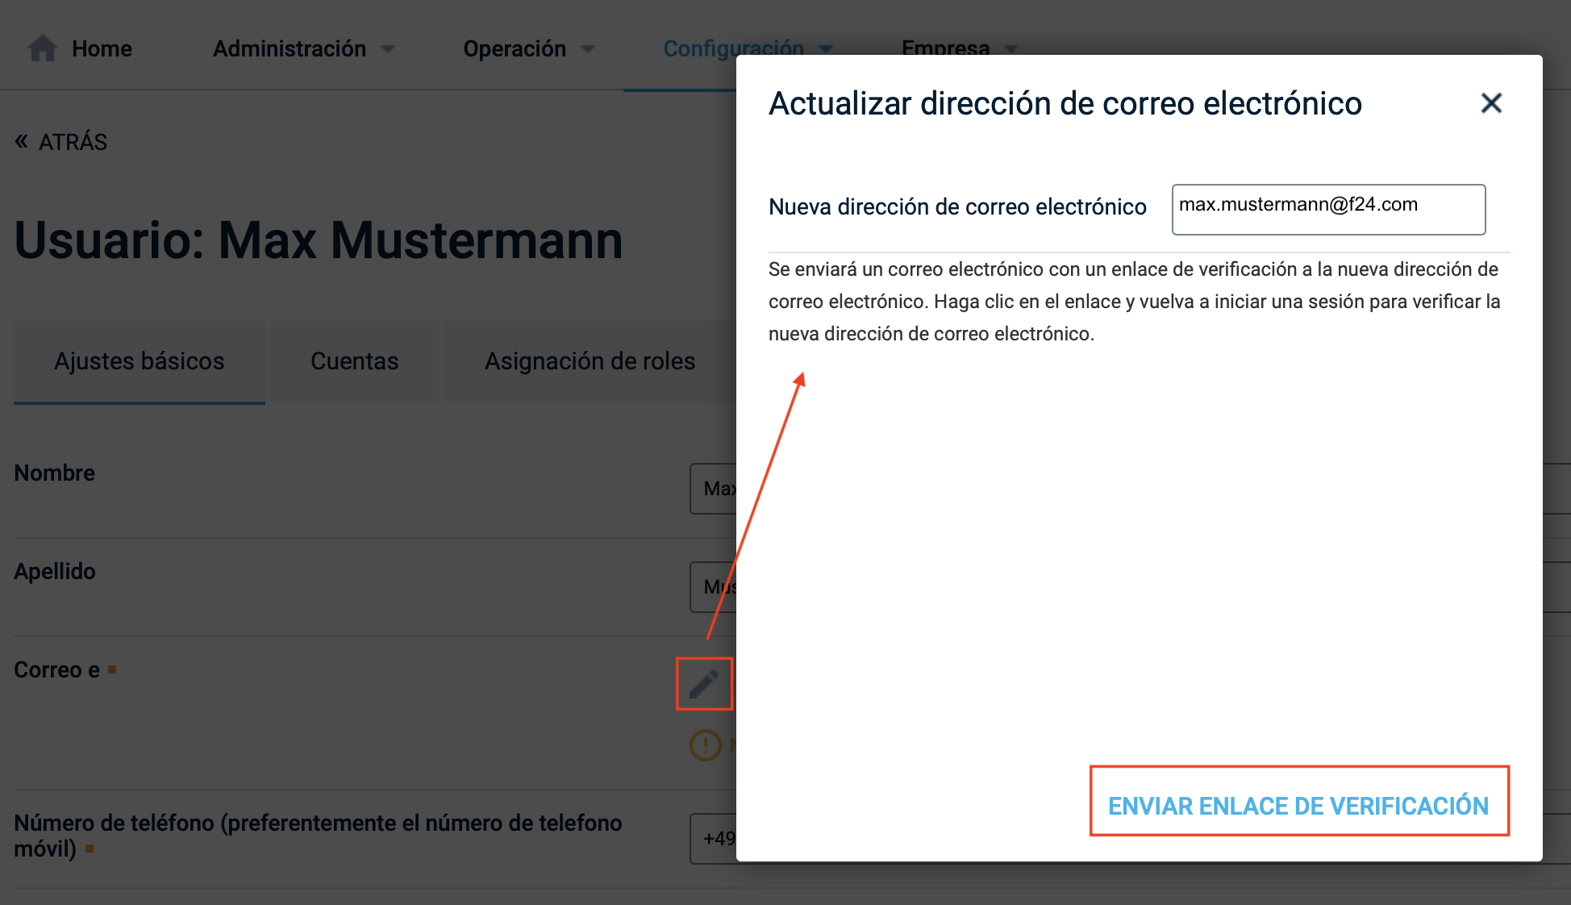Screen dimensions: 1571x905
Task: Go back via ATRÁS link
Action: (73, 142)
